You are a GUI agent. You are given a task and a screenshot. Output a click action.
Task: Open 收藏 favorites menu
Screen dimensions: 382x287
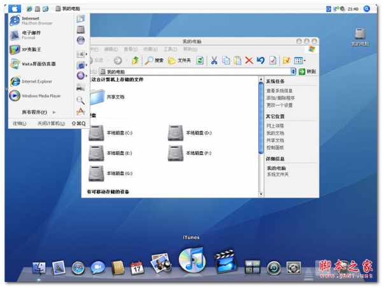pyautogui.click(x=150, y=50)
